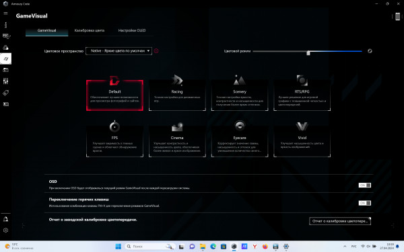Screen dimensions: 404x252
Task: Adjust the Цветовой режим slider handle
Action: click(x=308, y=52)
